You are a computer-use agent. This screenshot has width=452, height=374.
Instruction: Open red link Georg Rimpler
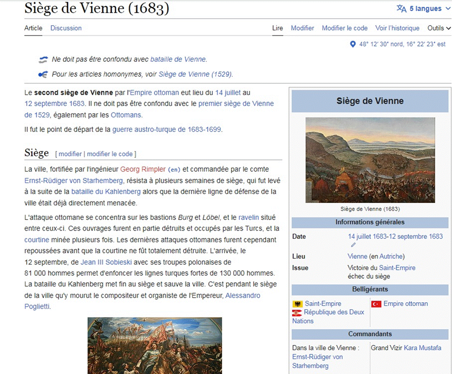[143, 169]
